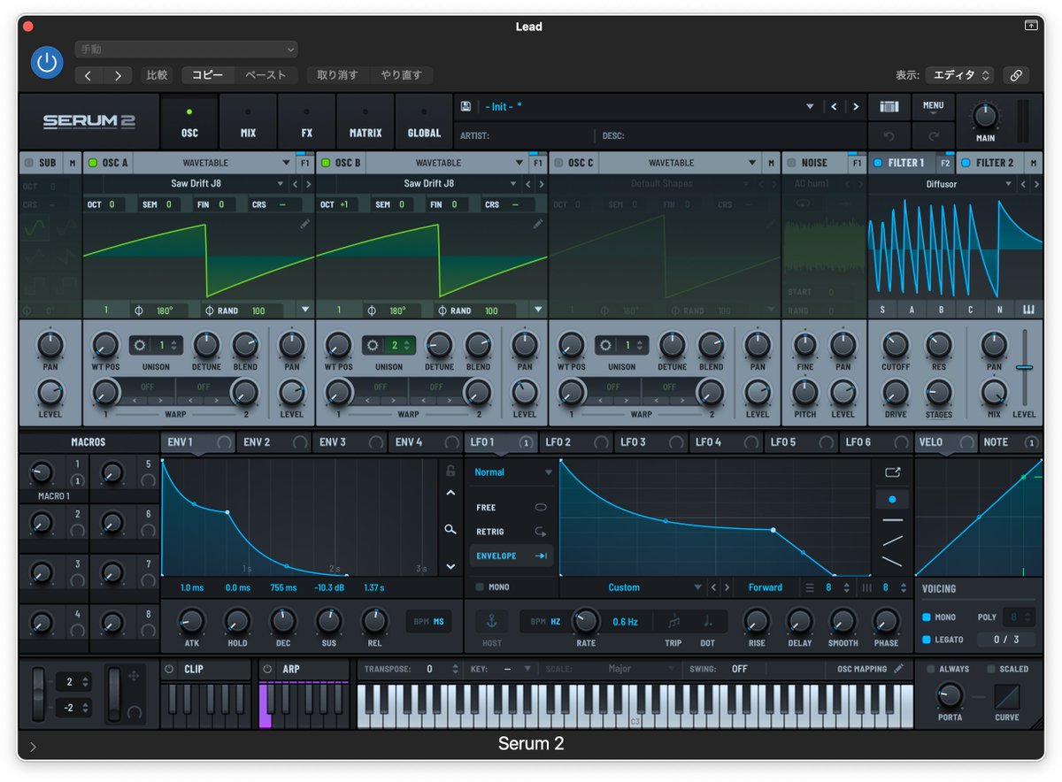Click the previous preset arrow
The height and width of the screenshot is (782, 1062).
point(834,107)
